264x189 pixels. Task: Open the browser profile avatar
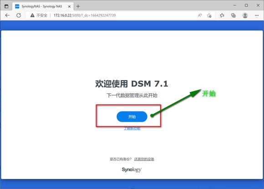click(245, 15)
